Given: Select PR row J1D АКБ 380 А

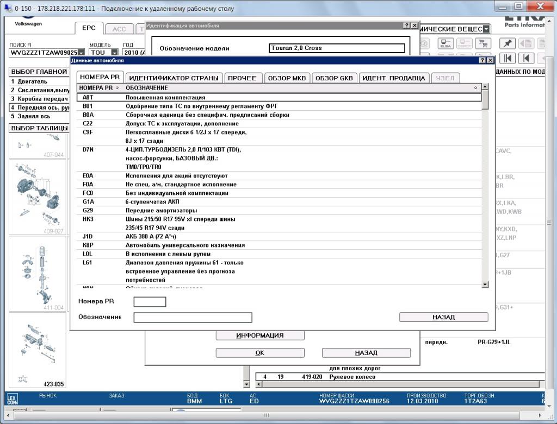Looking at the screenshot, I should 279,237.
